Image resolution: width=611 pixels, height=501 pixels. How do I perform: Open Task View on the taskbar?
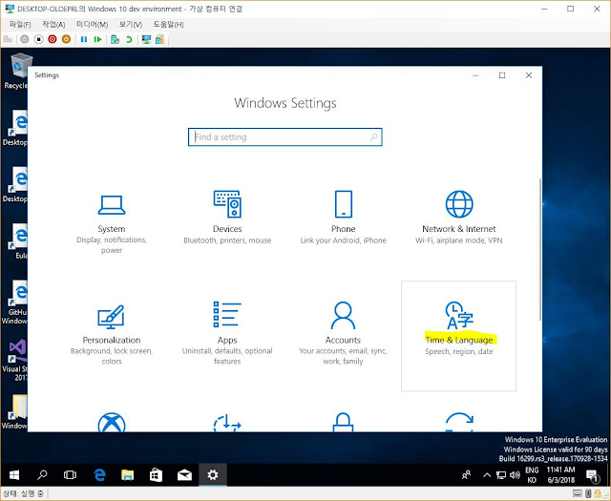pos(70,475)
